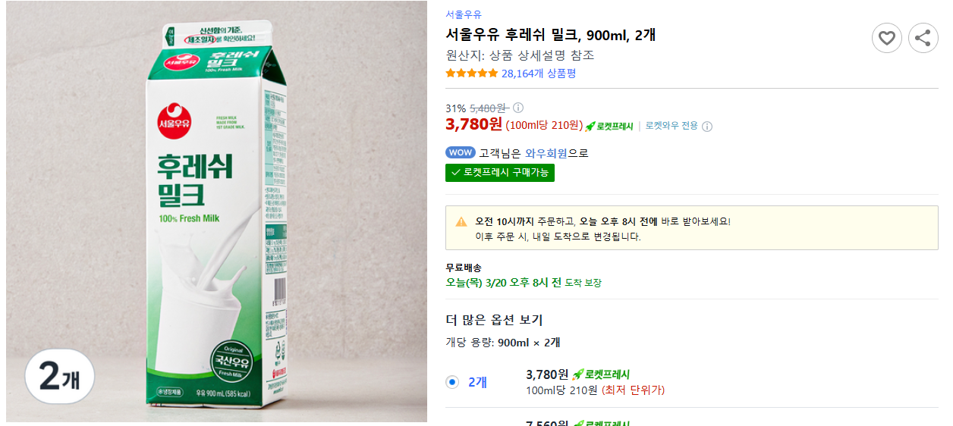Expand the 더 많은 옵션 보기 section

494,320
